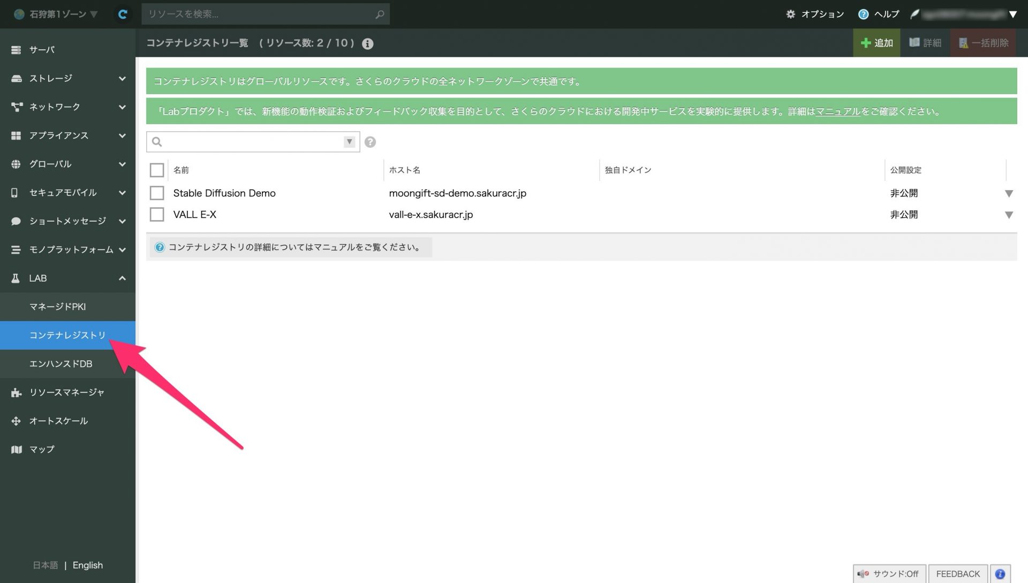Check the Stable Diffusion Demo row checkbox

tap(157, 193)
